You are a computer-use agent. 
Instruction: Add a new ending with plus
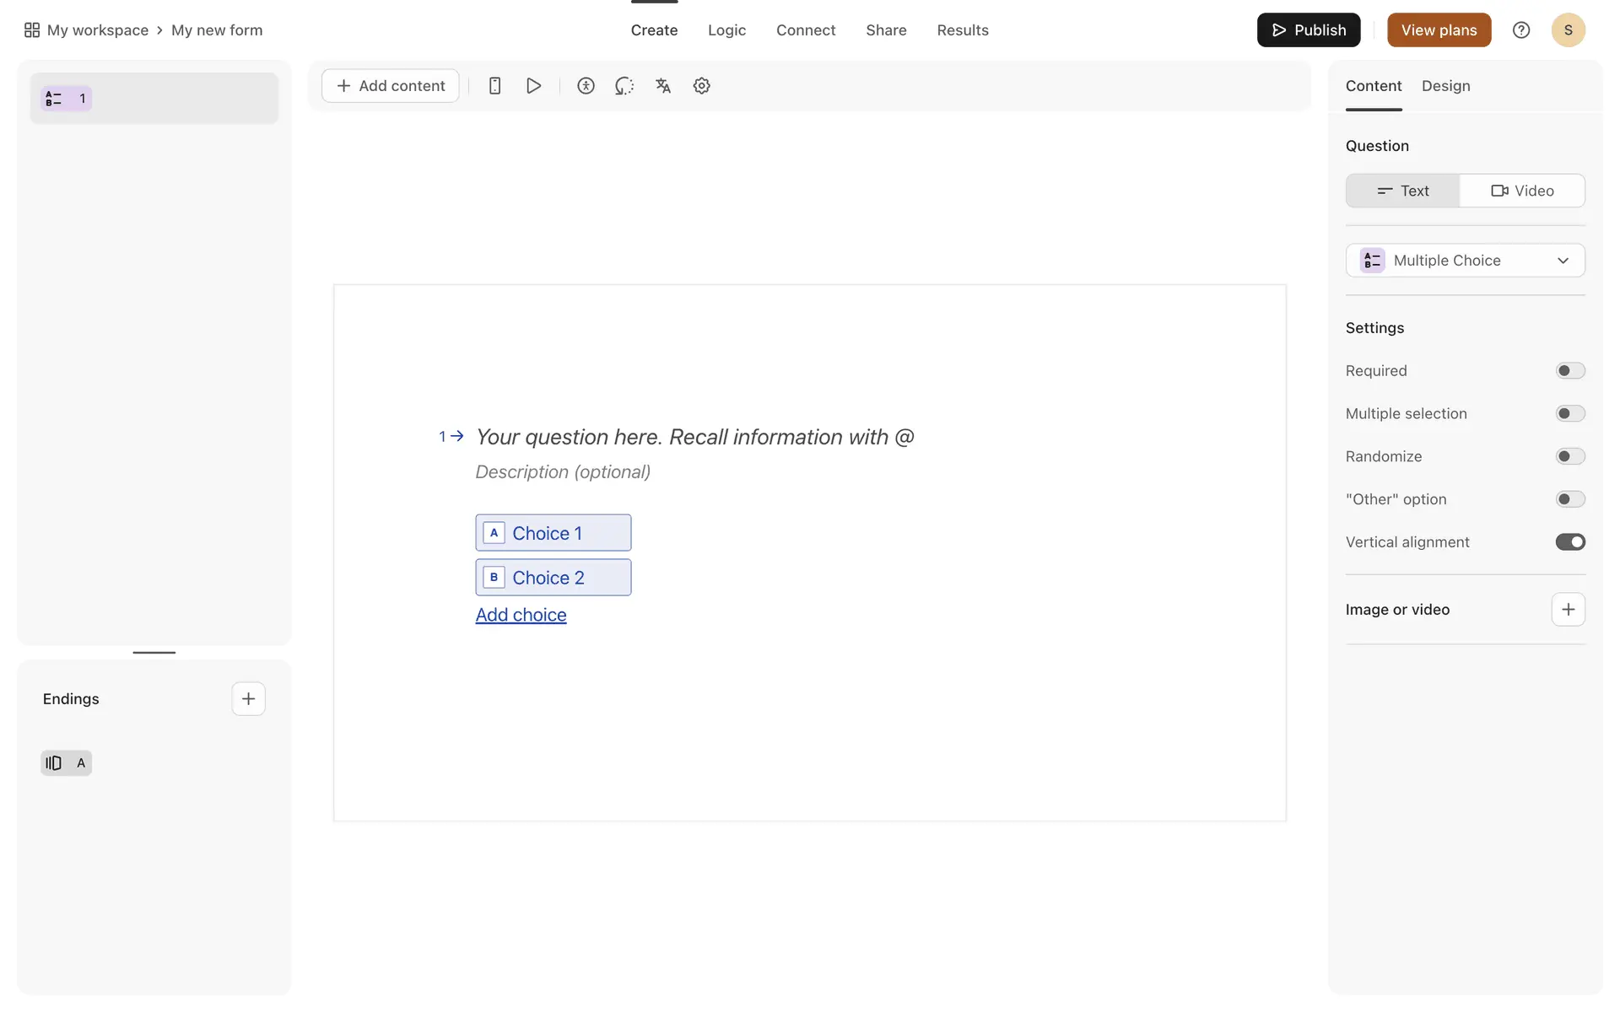pyautogui.click(x=248, y=699)
